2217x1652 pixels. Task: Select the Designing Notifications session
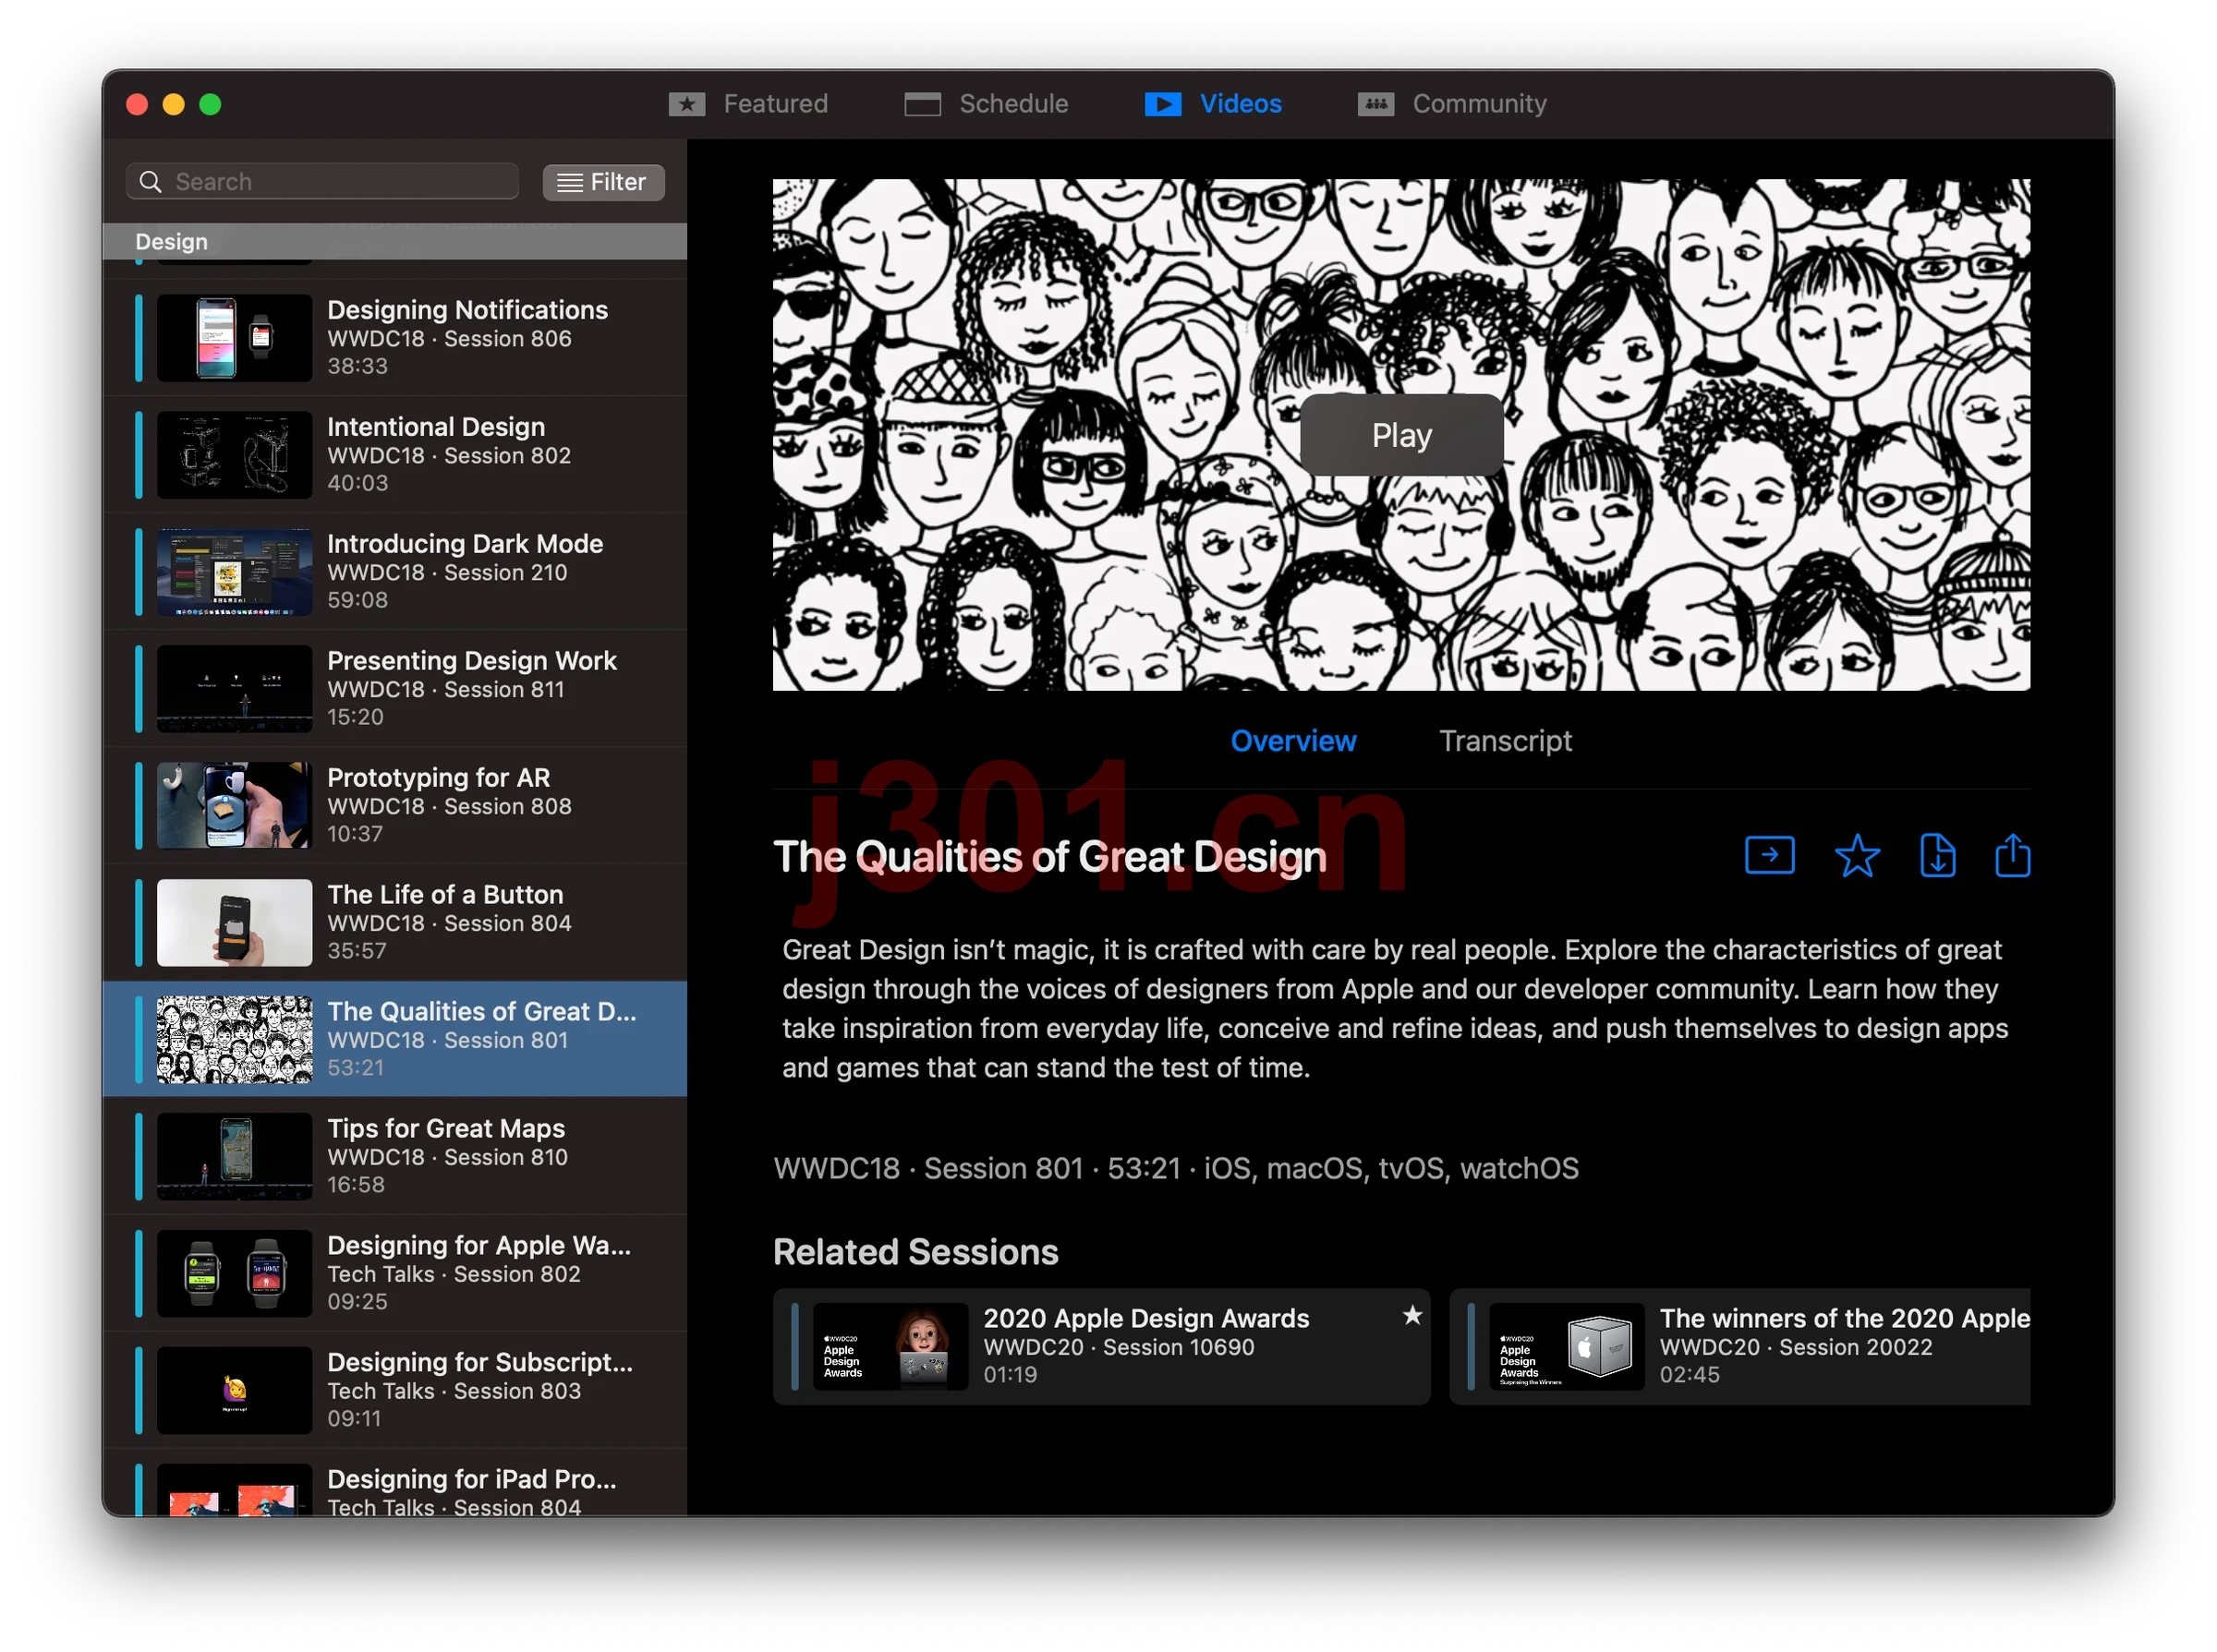coord(394,338)
